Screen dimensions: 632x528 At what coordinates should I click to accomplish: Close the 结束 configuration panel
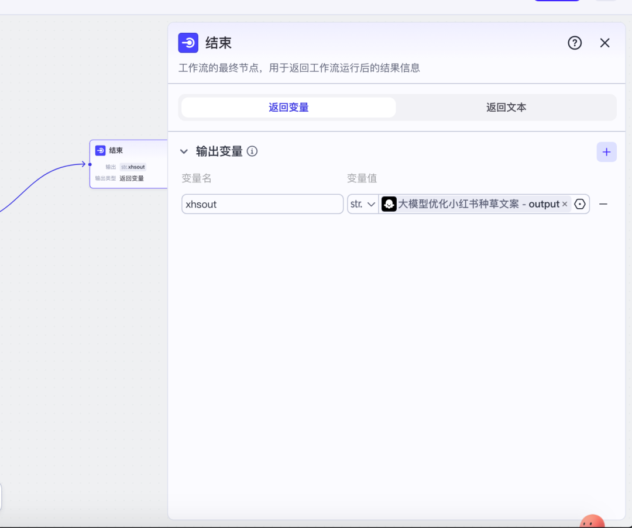pos(604,43)
